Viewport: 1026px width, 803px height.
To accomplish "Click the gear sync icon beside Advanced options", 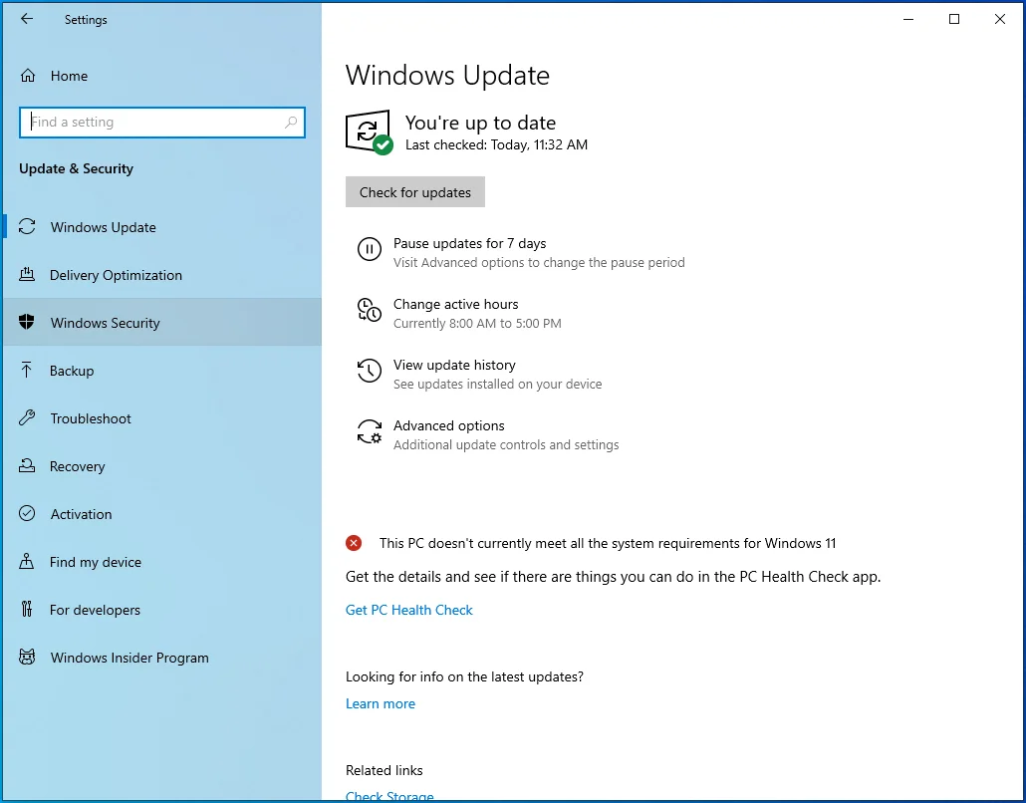I will coord(369,432).
